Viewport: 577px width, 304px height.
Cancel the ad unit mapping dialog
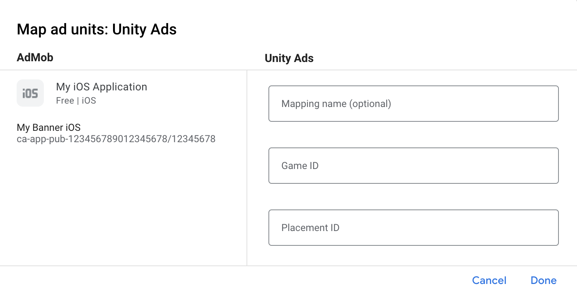(x=489, y=280)
